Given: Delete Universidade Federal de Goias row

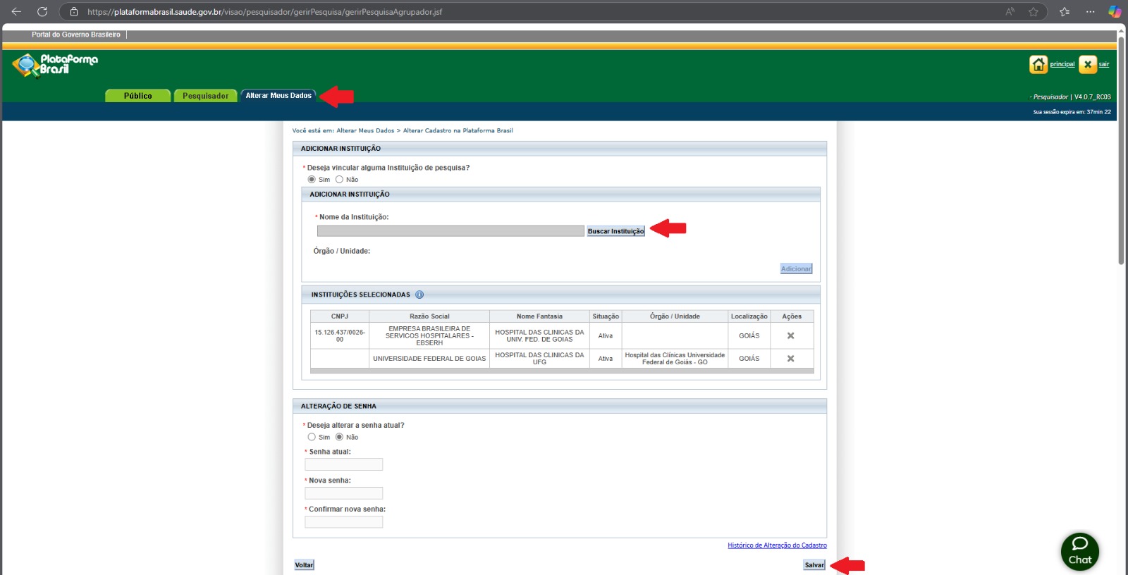Looking at the screenshot, I should click(x=790, y=359).
